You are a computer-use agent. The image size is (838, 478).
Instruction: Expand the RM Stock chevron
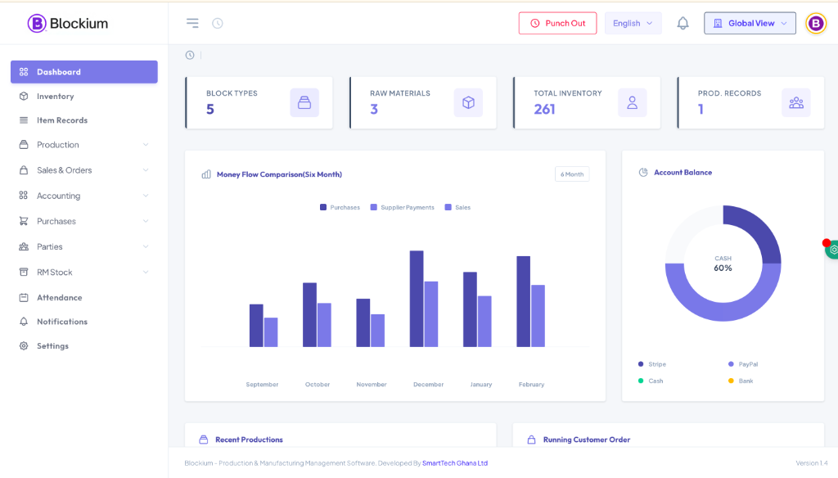(146, 273)
